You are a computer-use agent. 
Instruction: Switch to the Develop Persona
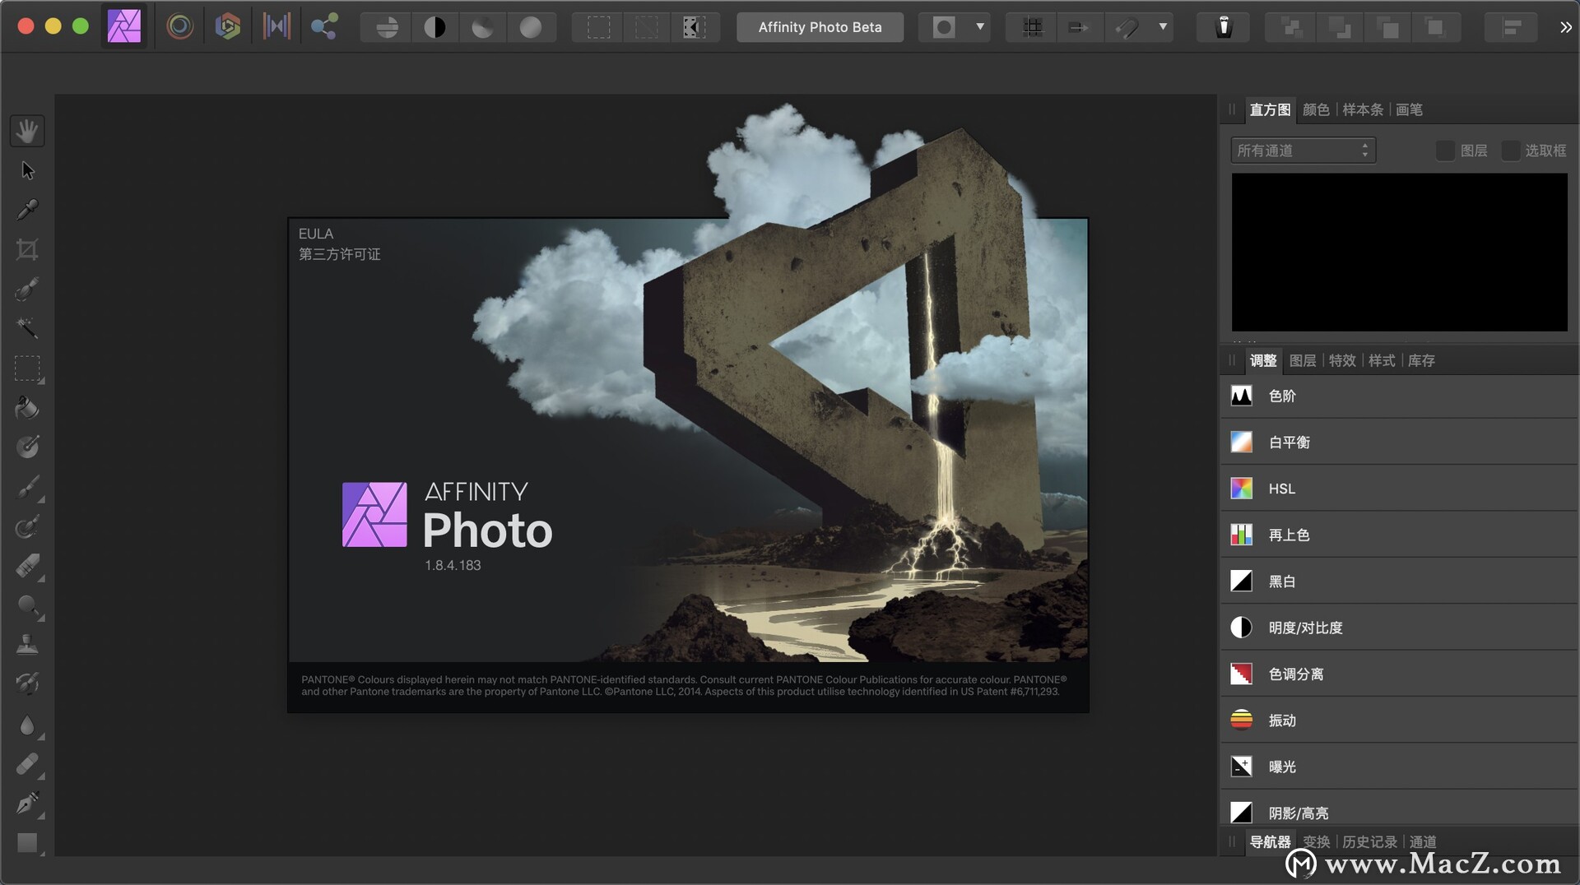pyautogui.click(x=228, y=26)
